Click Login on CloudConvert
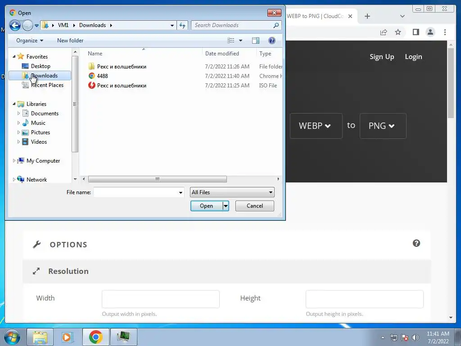 [413, 57]
